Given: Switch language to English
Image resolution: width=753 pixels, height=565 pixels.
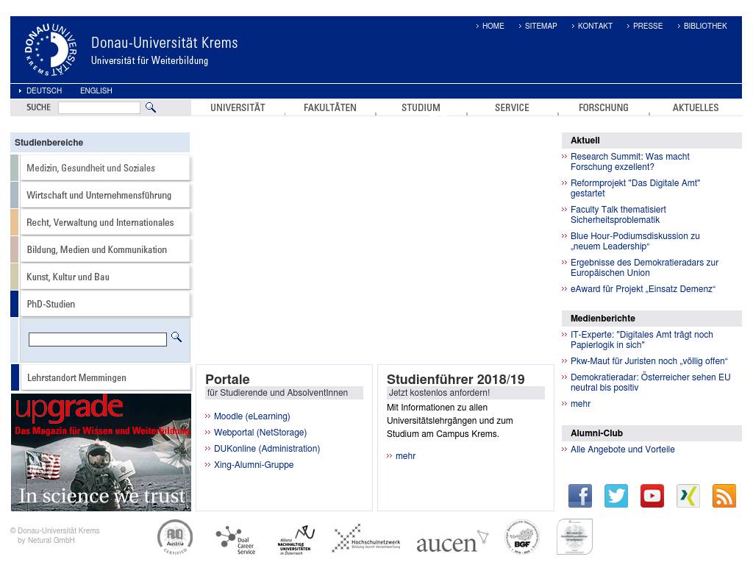Looking at the screenshot, I should tap(96, 90).
